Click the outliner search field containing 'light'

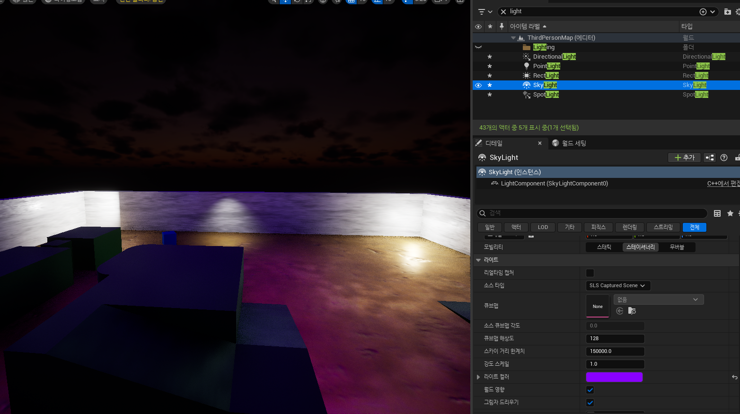pyautogui.click(x=603, y=11)
